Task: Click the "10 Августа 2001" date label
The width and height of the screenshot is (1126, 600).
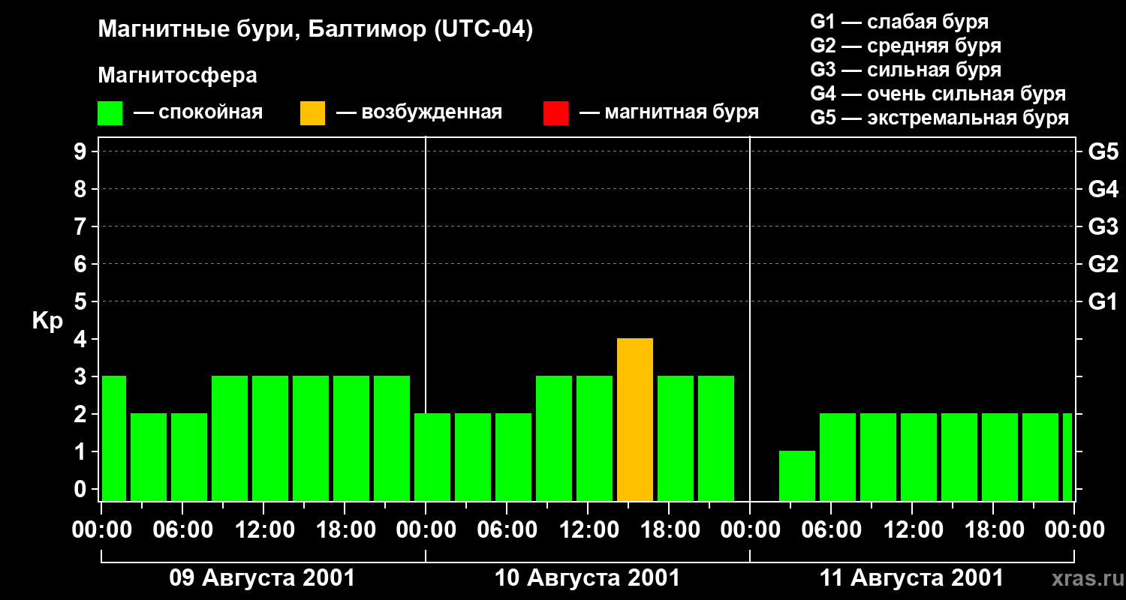Action: [587, 578]
